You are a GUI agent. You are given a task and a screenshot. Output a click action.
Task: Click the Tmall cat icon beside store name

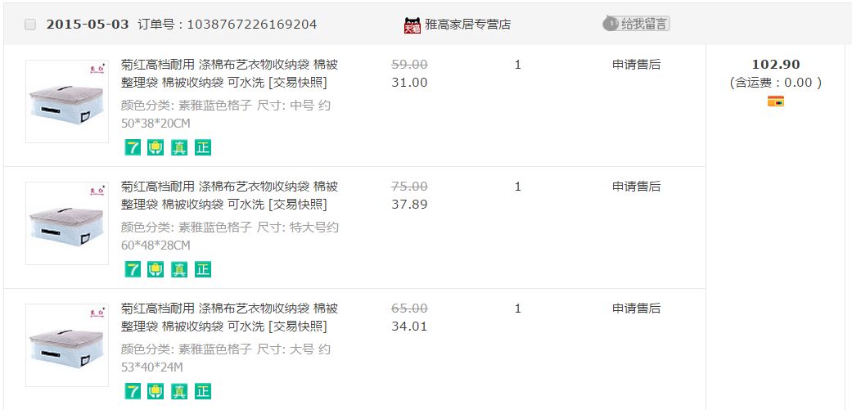[x=412, y=25]
